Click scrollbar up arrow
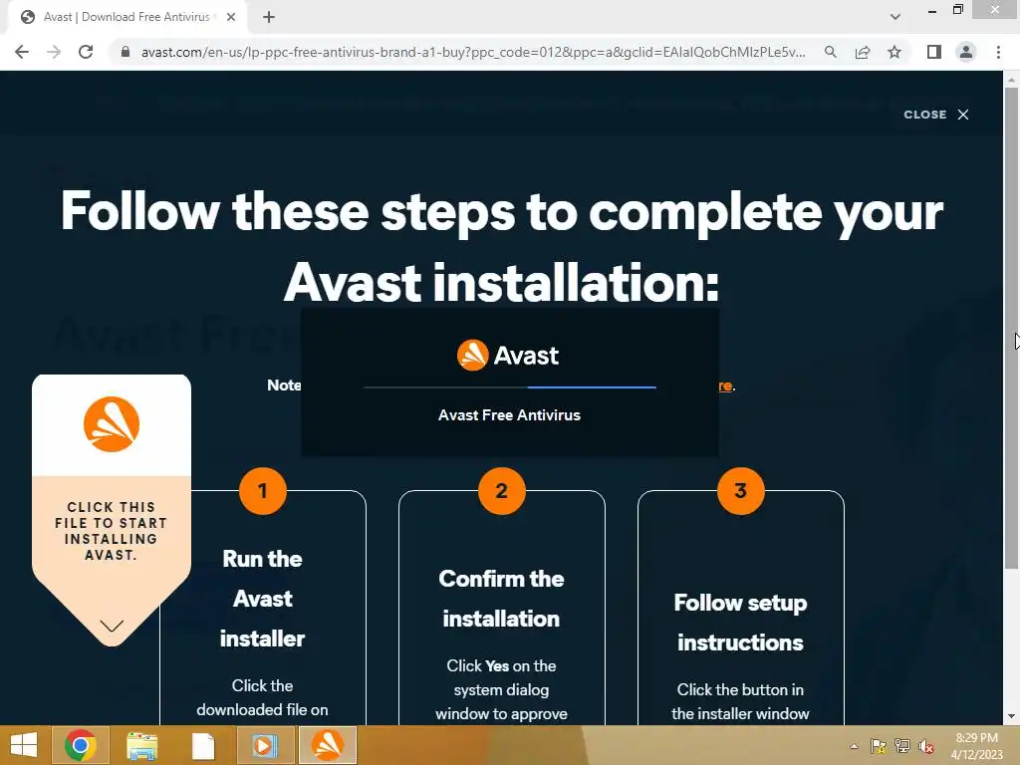1020x765 pixels. click(x=1011, y=80)
